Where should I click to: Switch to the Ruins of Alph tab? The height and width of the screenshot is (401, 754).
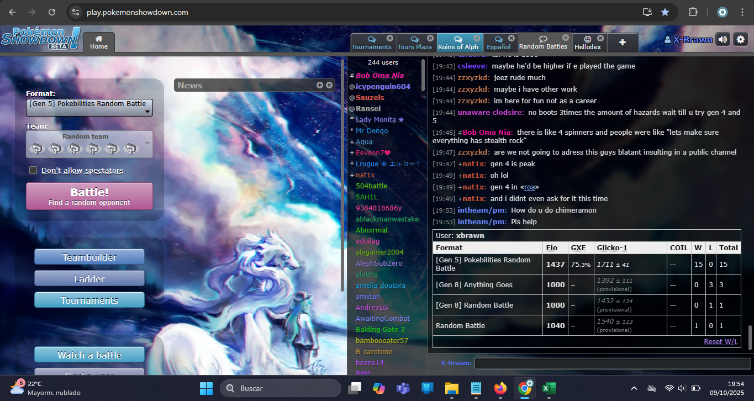click(x=458, y=43)
